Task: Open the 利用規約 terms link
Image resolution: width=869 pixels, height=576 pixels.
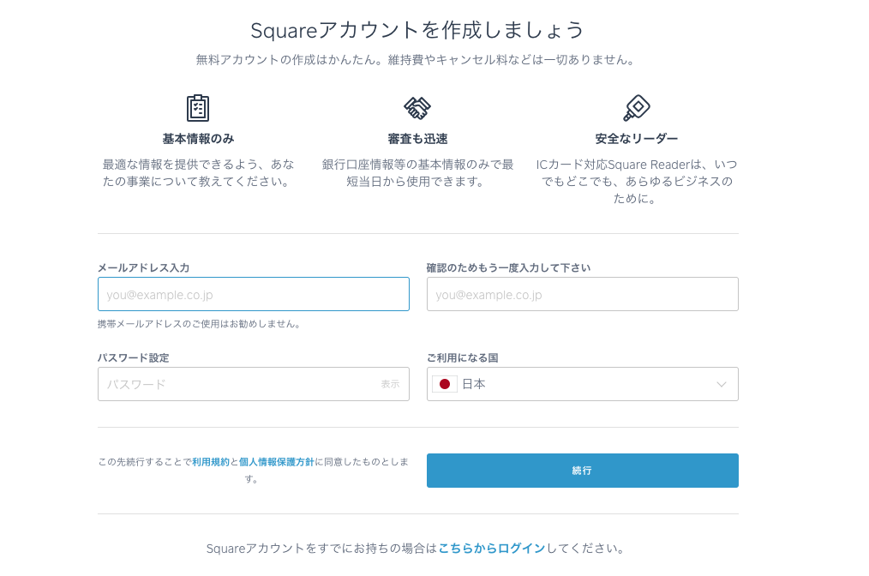Action: pos(211,462)
